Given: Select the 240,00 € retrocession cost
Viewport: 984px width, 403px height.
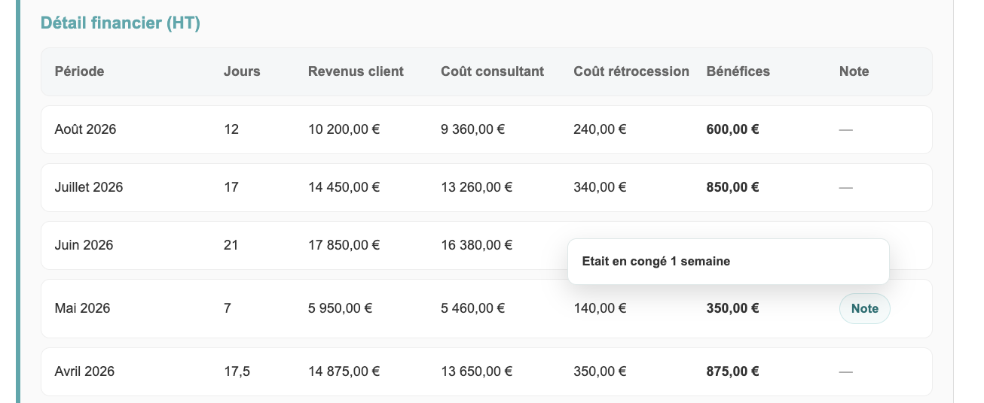Looking at the screenshot, I should click(600, 129).
